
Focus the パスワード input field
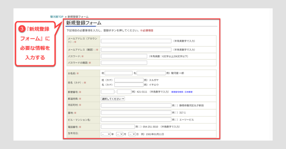pyautogui.click(x=124, y=56)
